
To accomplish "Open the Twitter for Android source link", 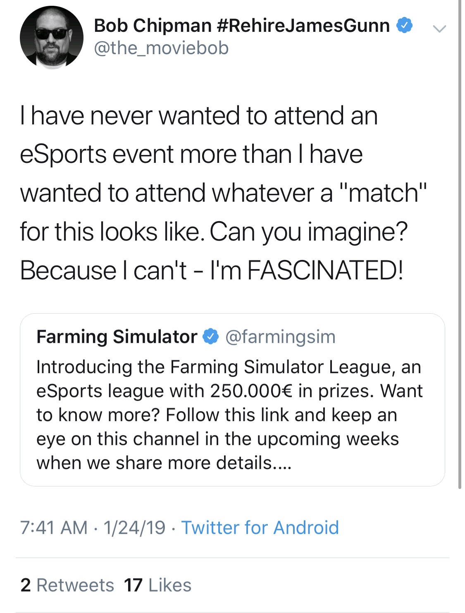I will click(x=260, y=527).
